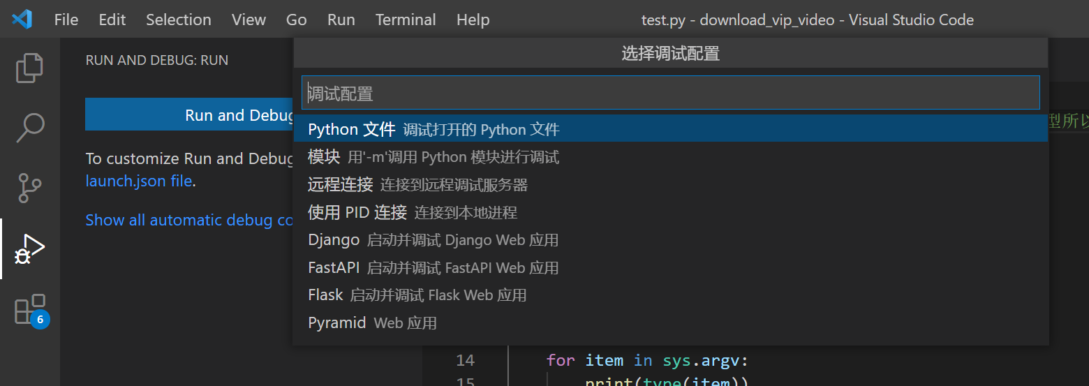Viewport: 1089px width, 386px height.
Task: Select Django debug configuration
Action: tap(671, 240)
